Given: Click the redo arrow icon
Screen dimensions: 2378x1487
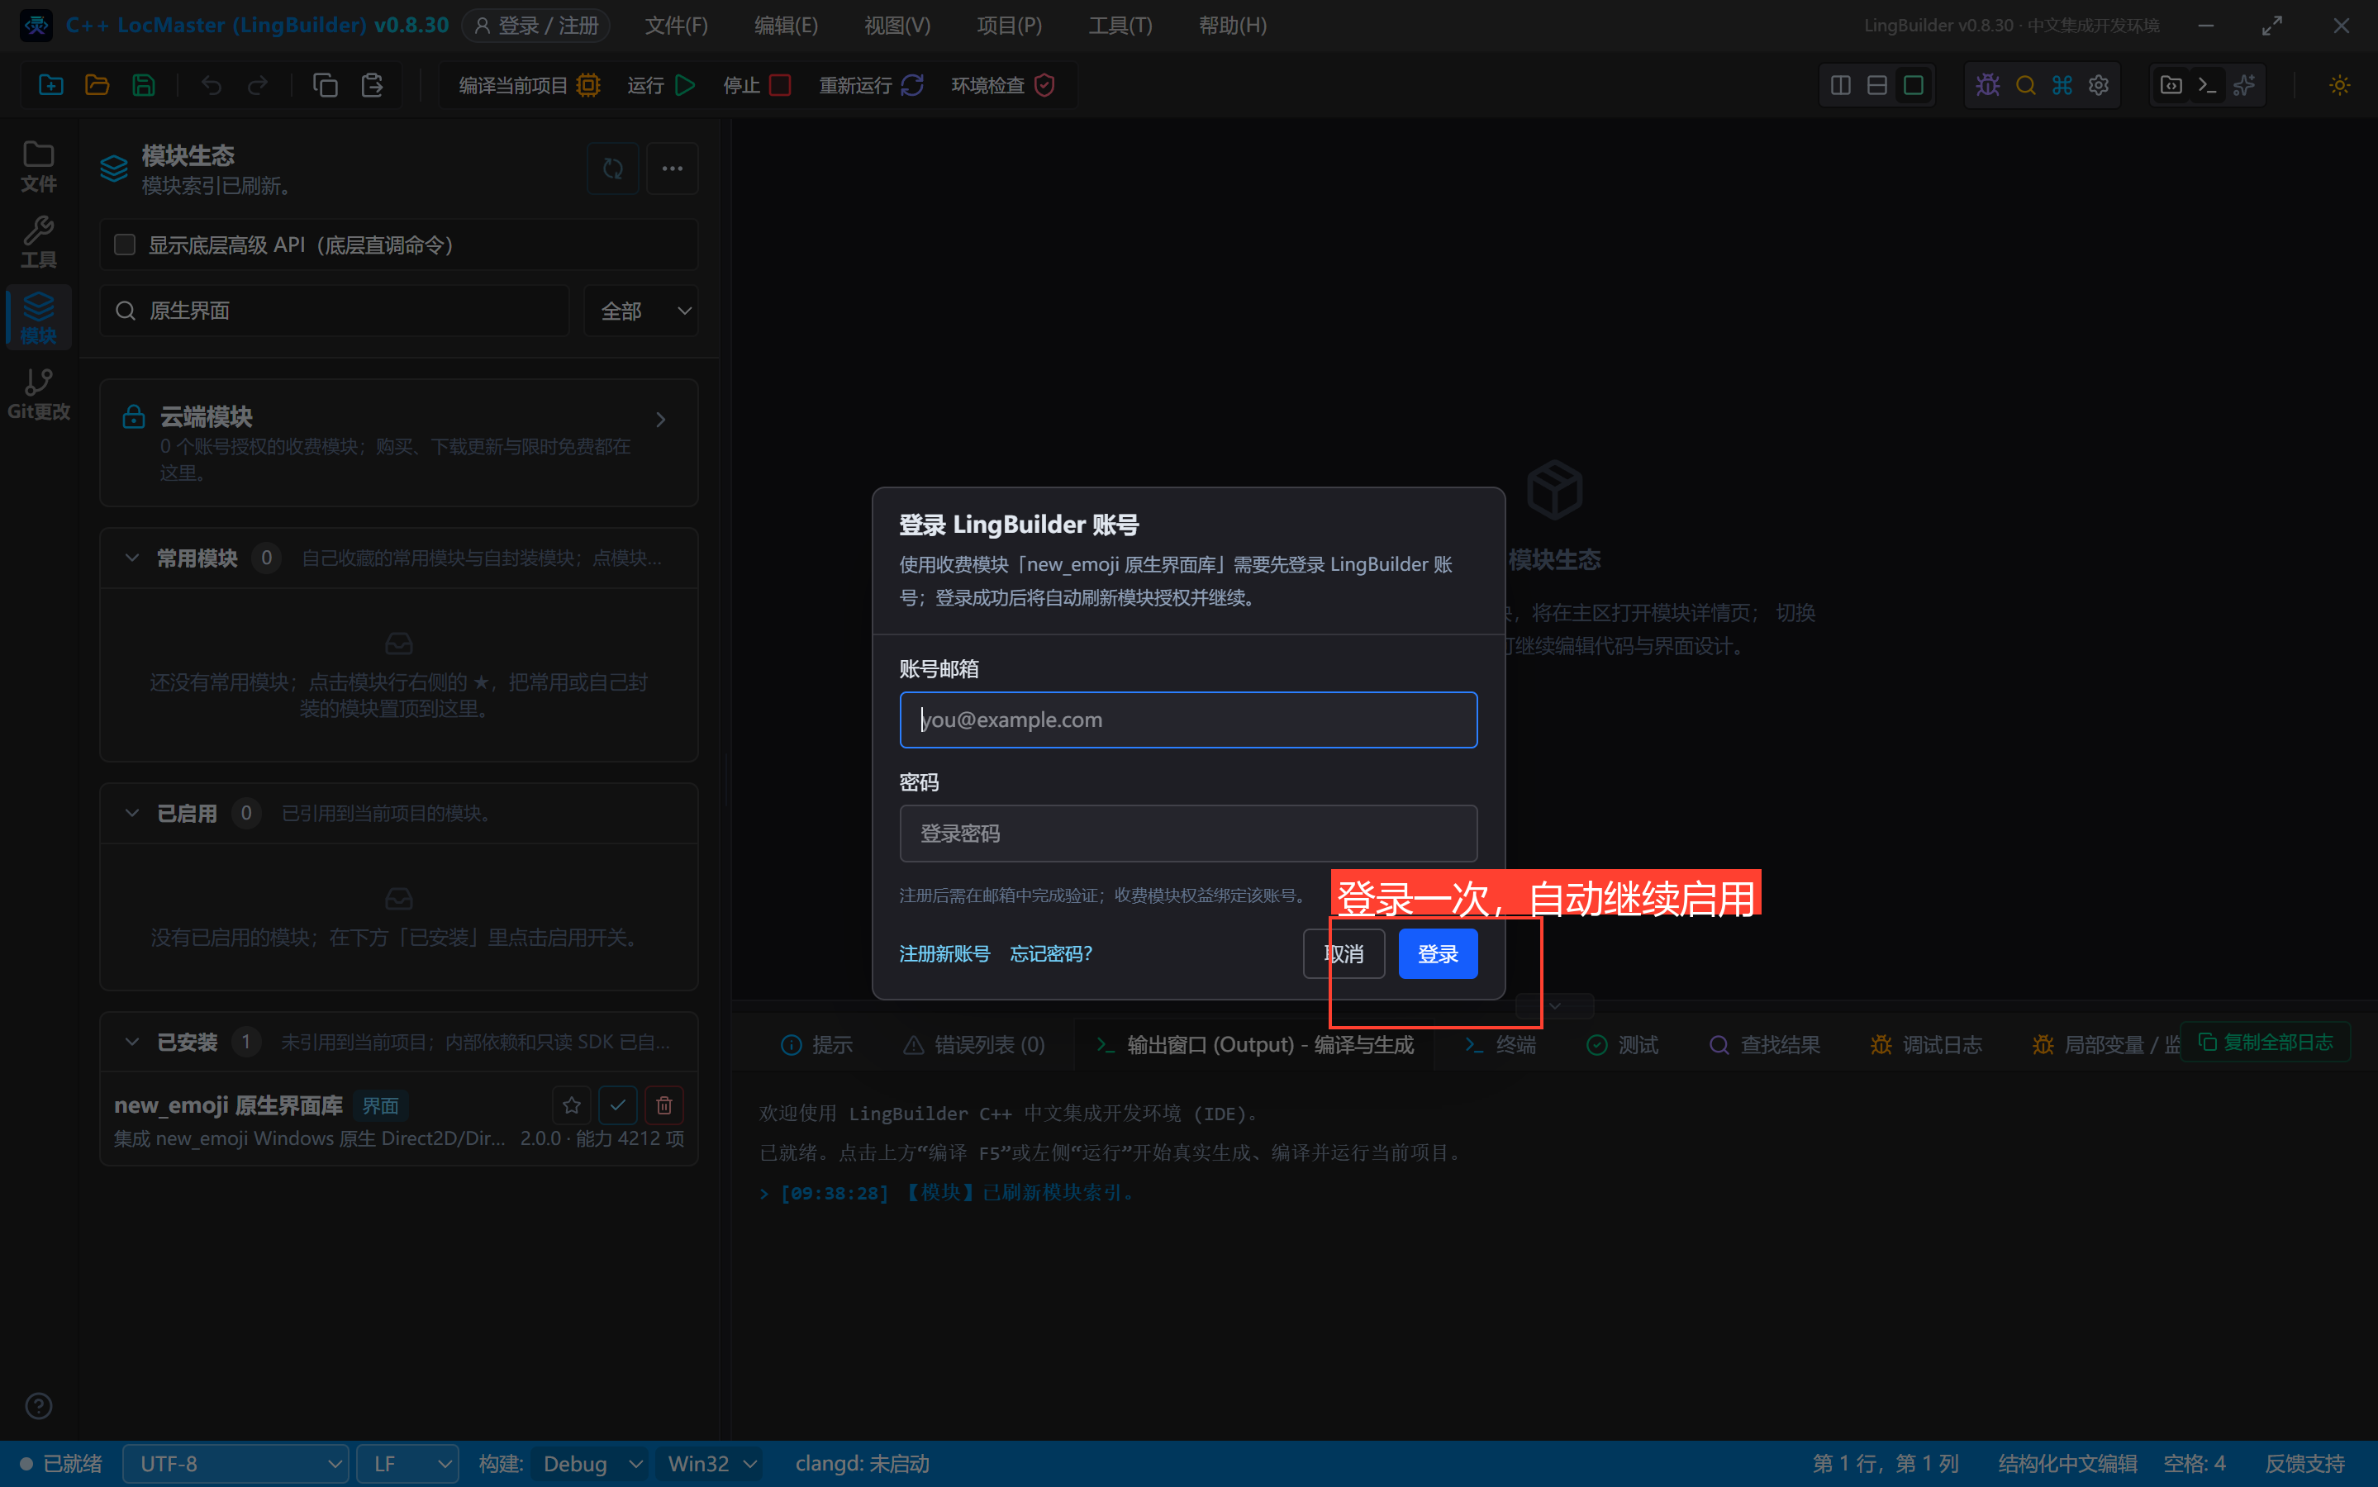Looking at the screenshot, I should pos(258,86).
